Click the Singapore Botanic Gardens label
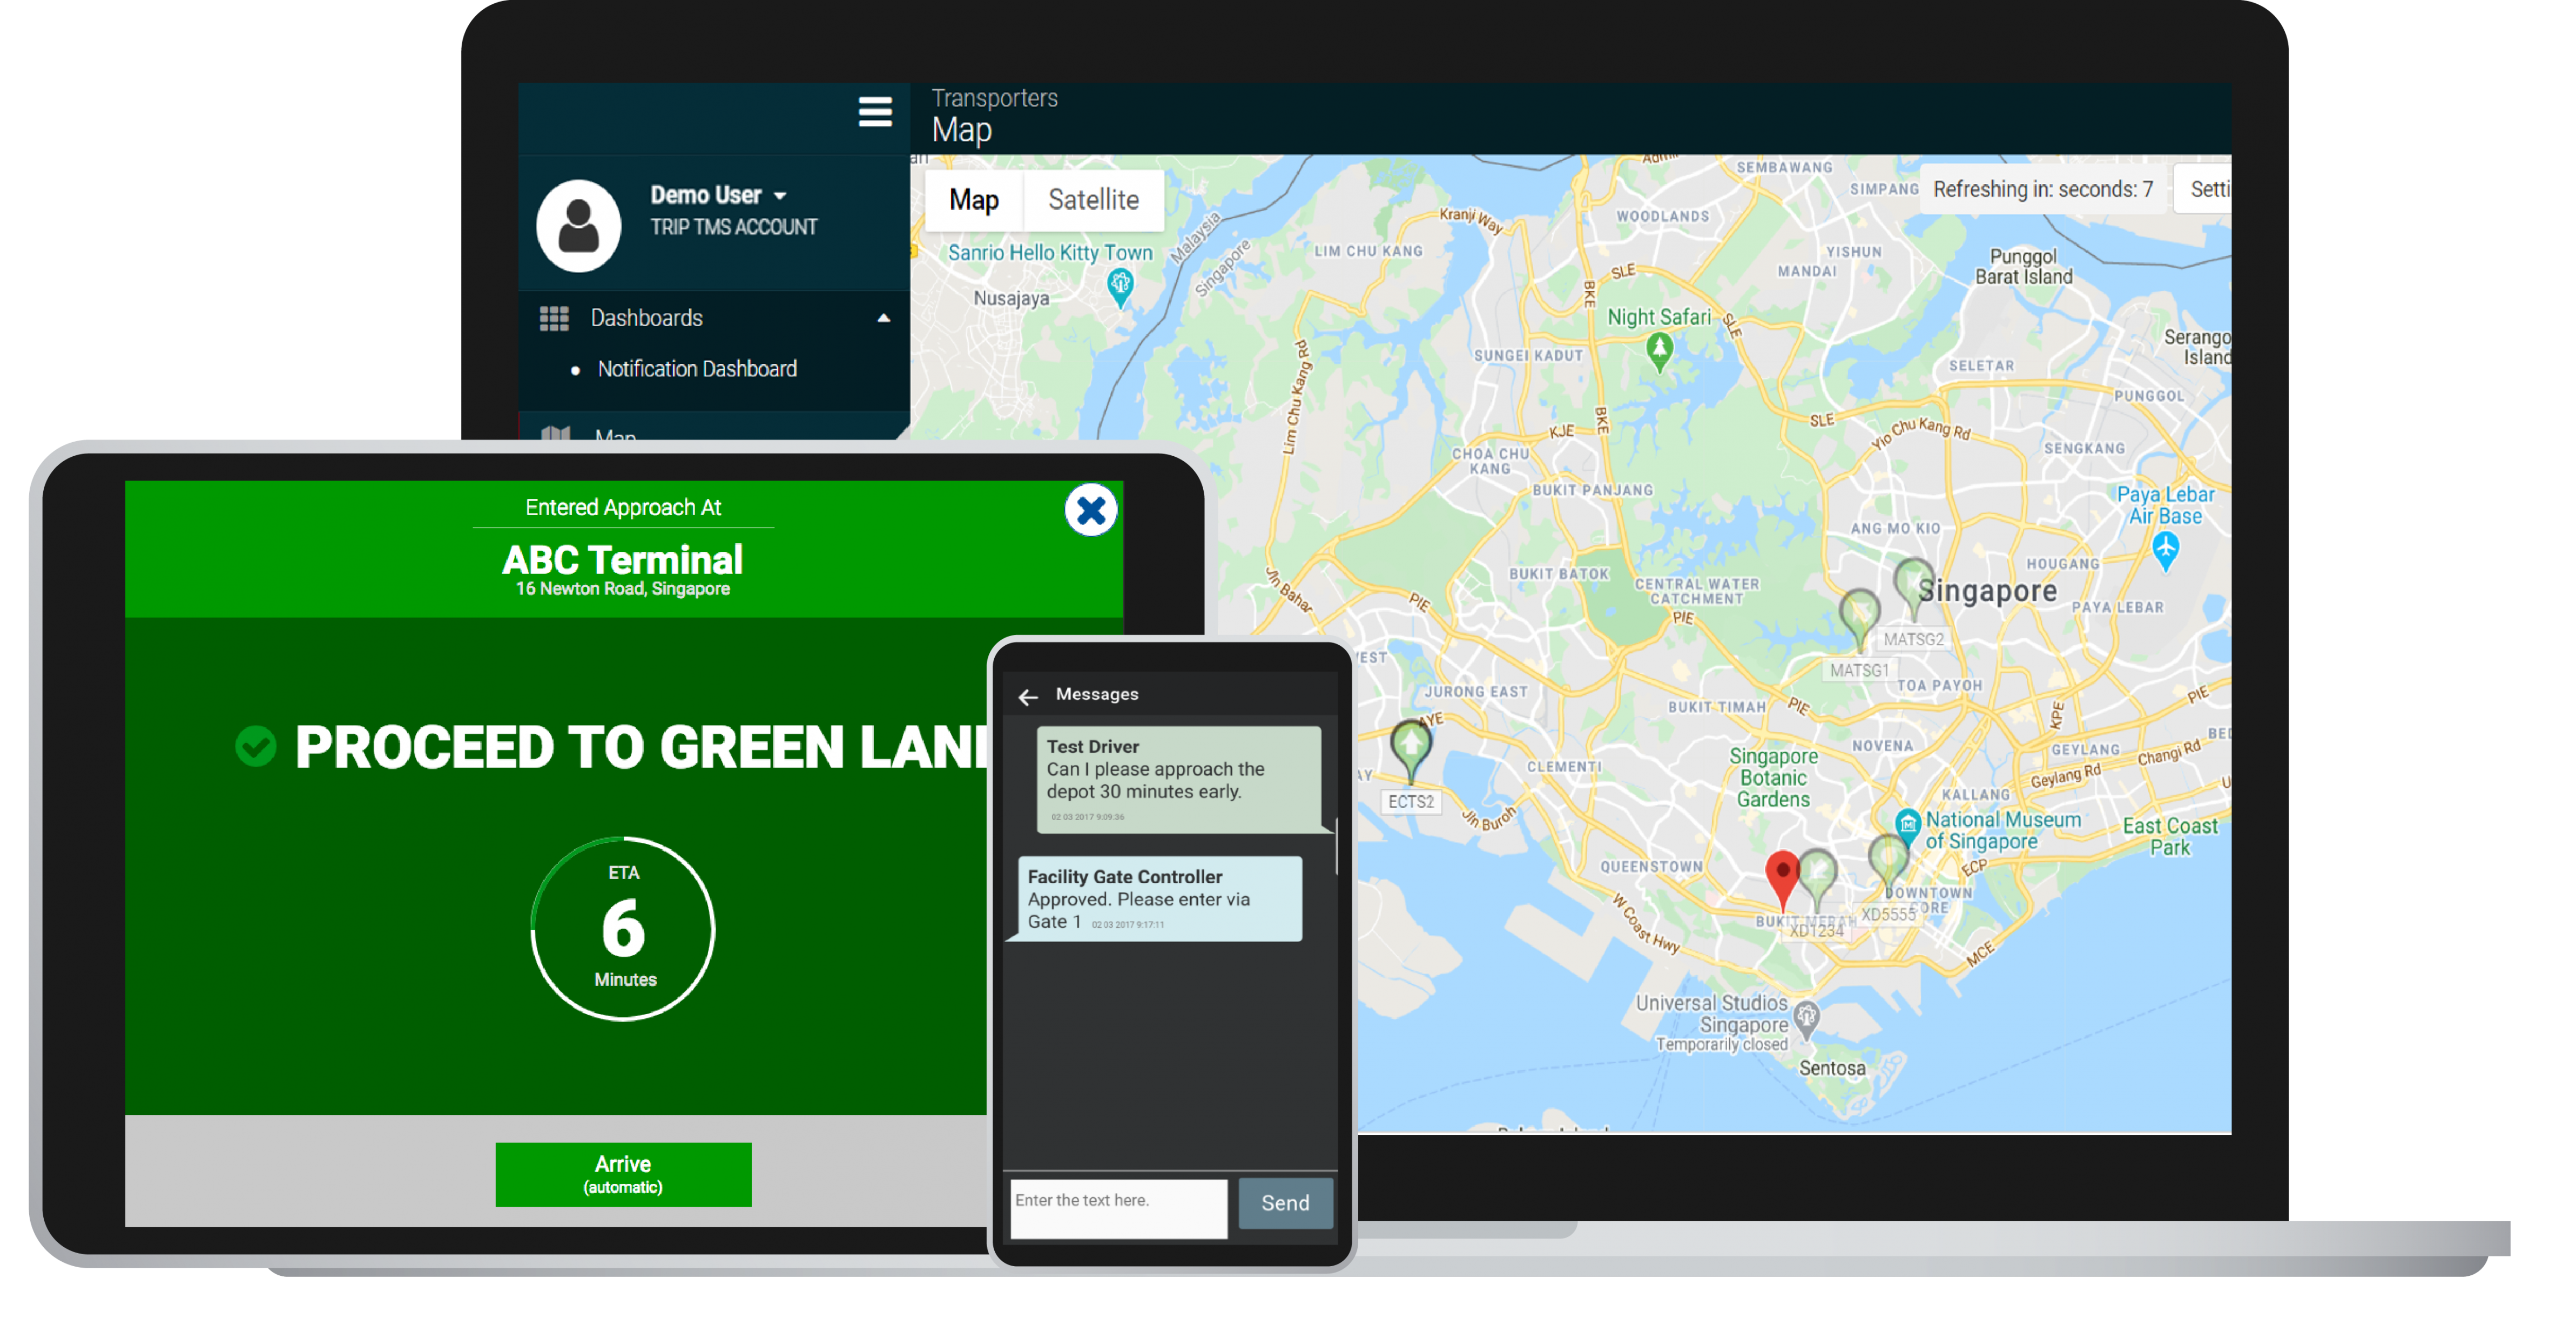Image resolution: width=2576 pixels, height=1339 pixels. click(1773, 778)
